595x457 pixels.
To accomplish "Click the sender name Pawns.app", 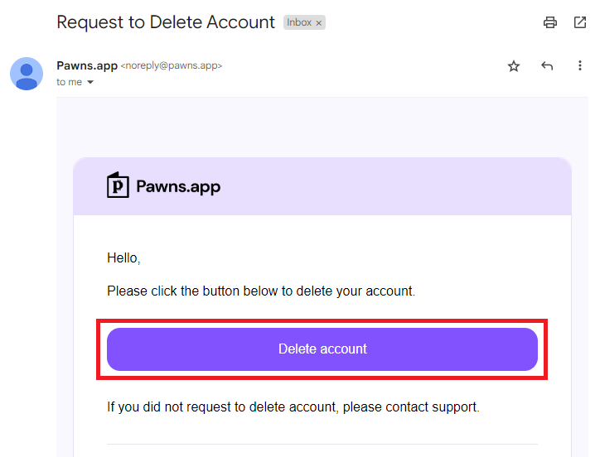I will click(87, 65).
